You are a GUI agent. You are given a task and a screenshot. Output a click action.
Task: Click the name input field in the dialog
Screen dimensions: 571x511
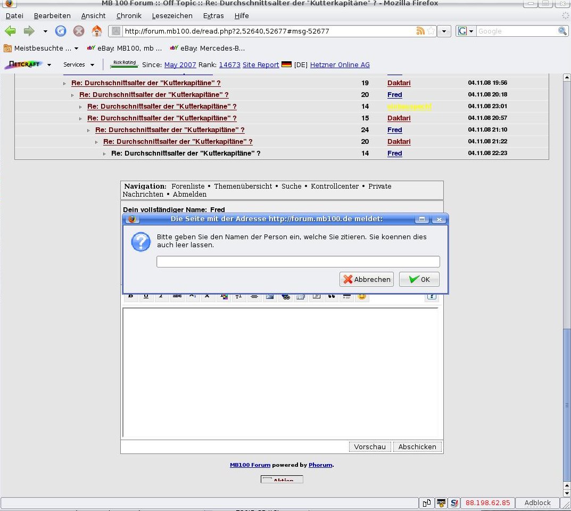298,262
